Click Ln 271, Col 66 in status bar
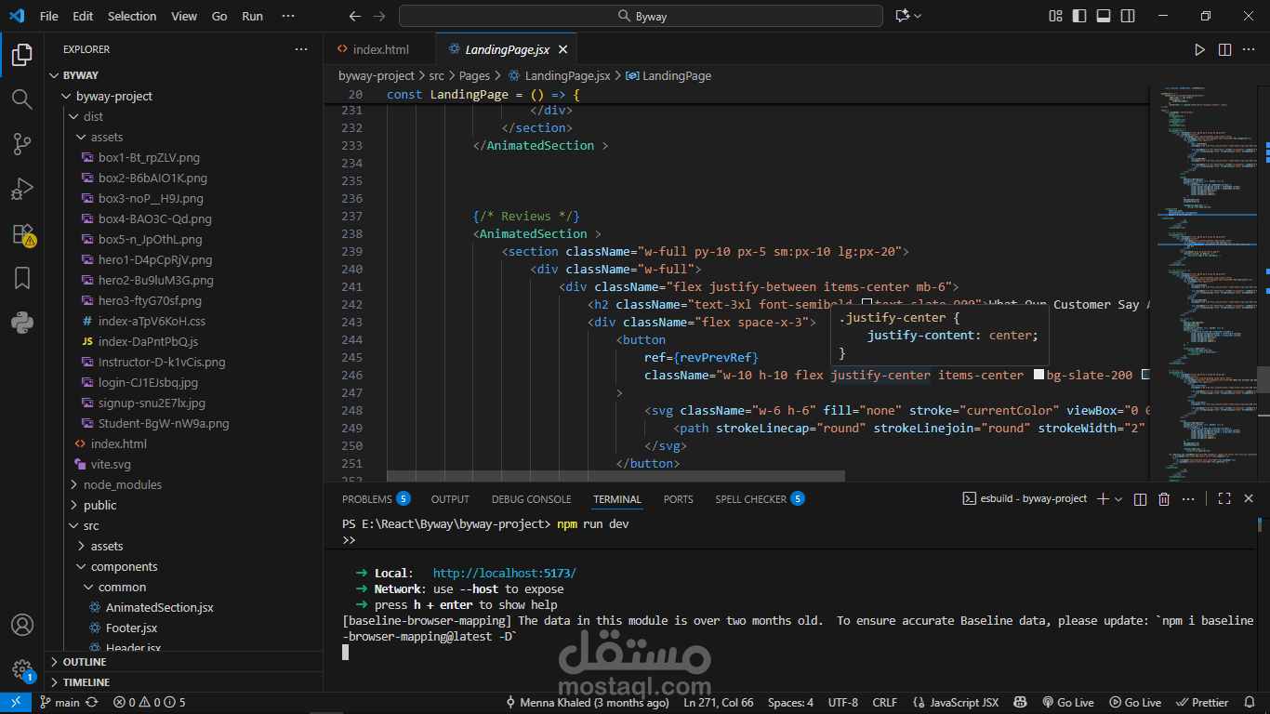Image resolution: width=1270 pixels, height=714 pixels. [719, 703]
